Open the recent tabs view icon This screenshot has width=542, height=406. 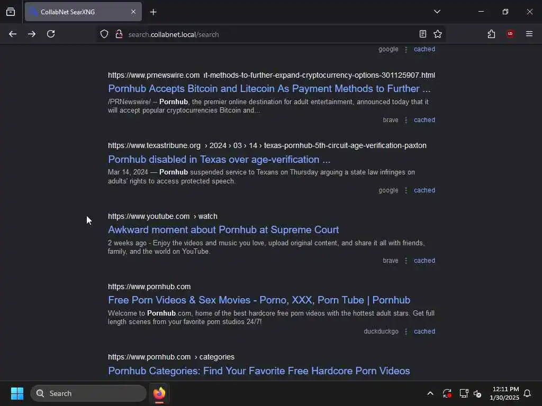(x=11, y=12)
